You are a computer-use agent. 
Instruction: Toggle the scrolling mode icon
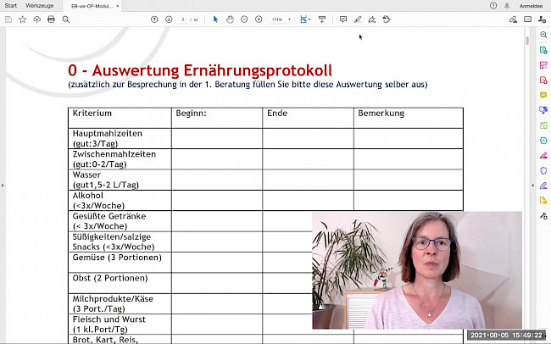322,19
